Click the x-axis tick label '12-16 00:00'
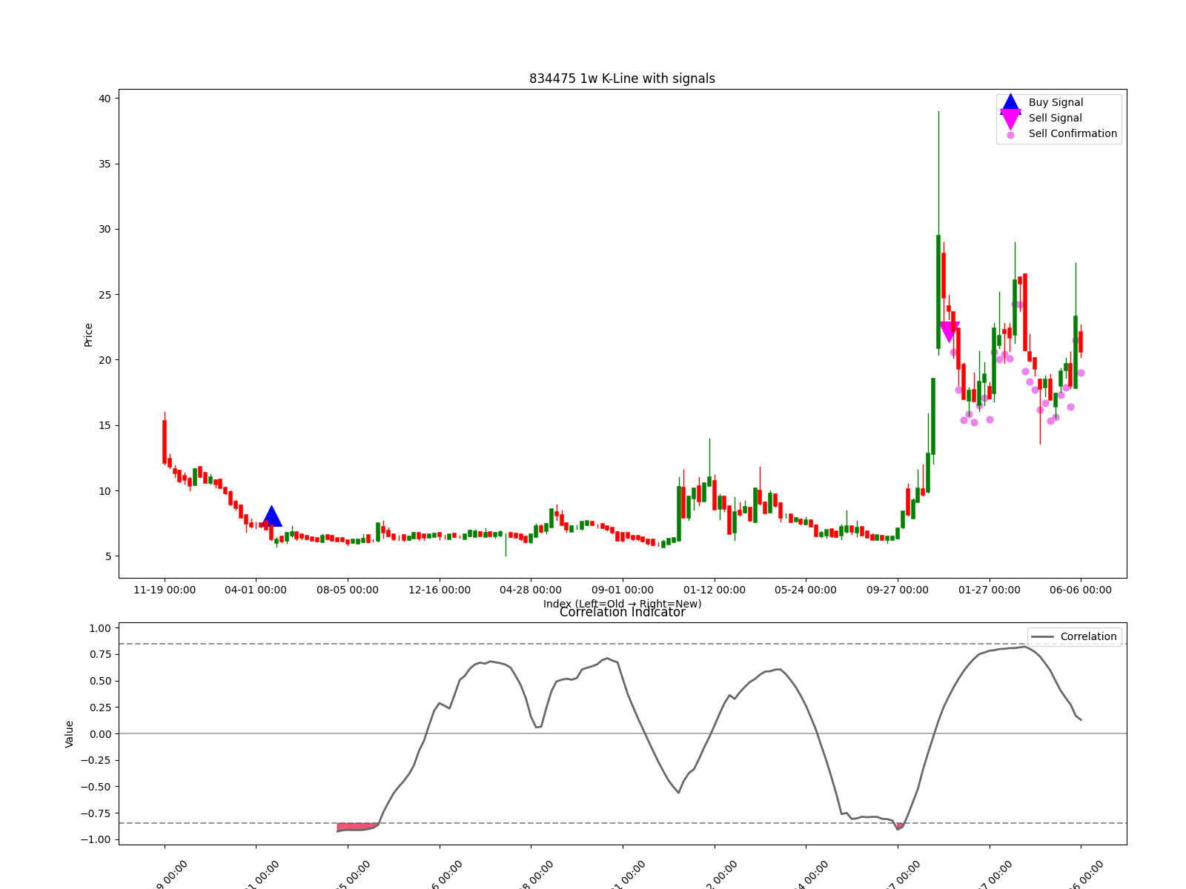Image resolution: width=1186 pixels, height=889 pixels. pos(440,590)
